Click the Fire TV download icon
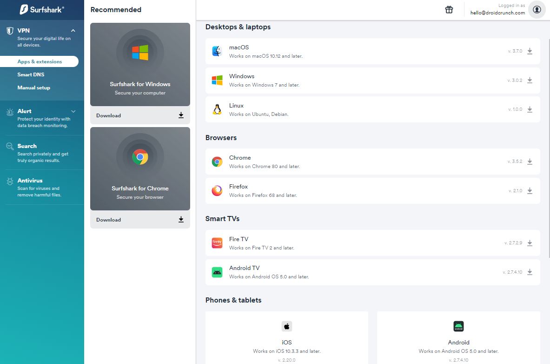 click(x=530, y=243)
